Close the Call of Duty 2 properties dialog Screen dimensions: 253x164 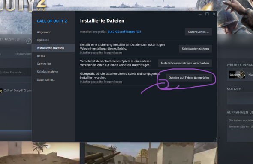coord(214,14)
